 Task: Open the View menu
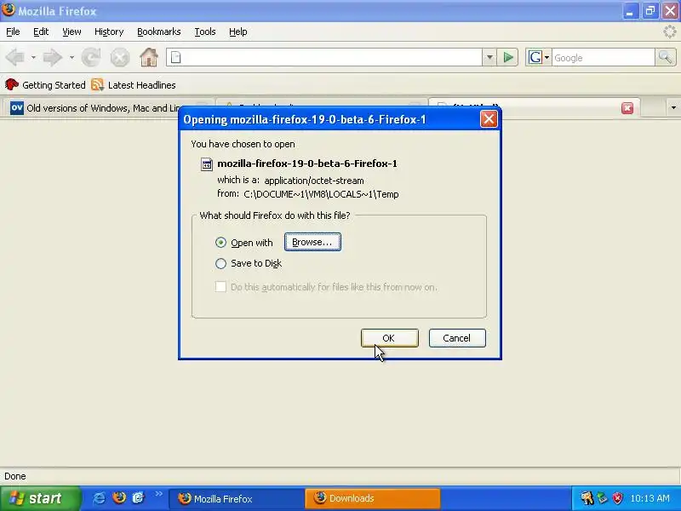(x=72, y=32)
